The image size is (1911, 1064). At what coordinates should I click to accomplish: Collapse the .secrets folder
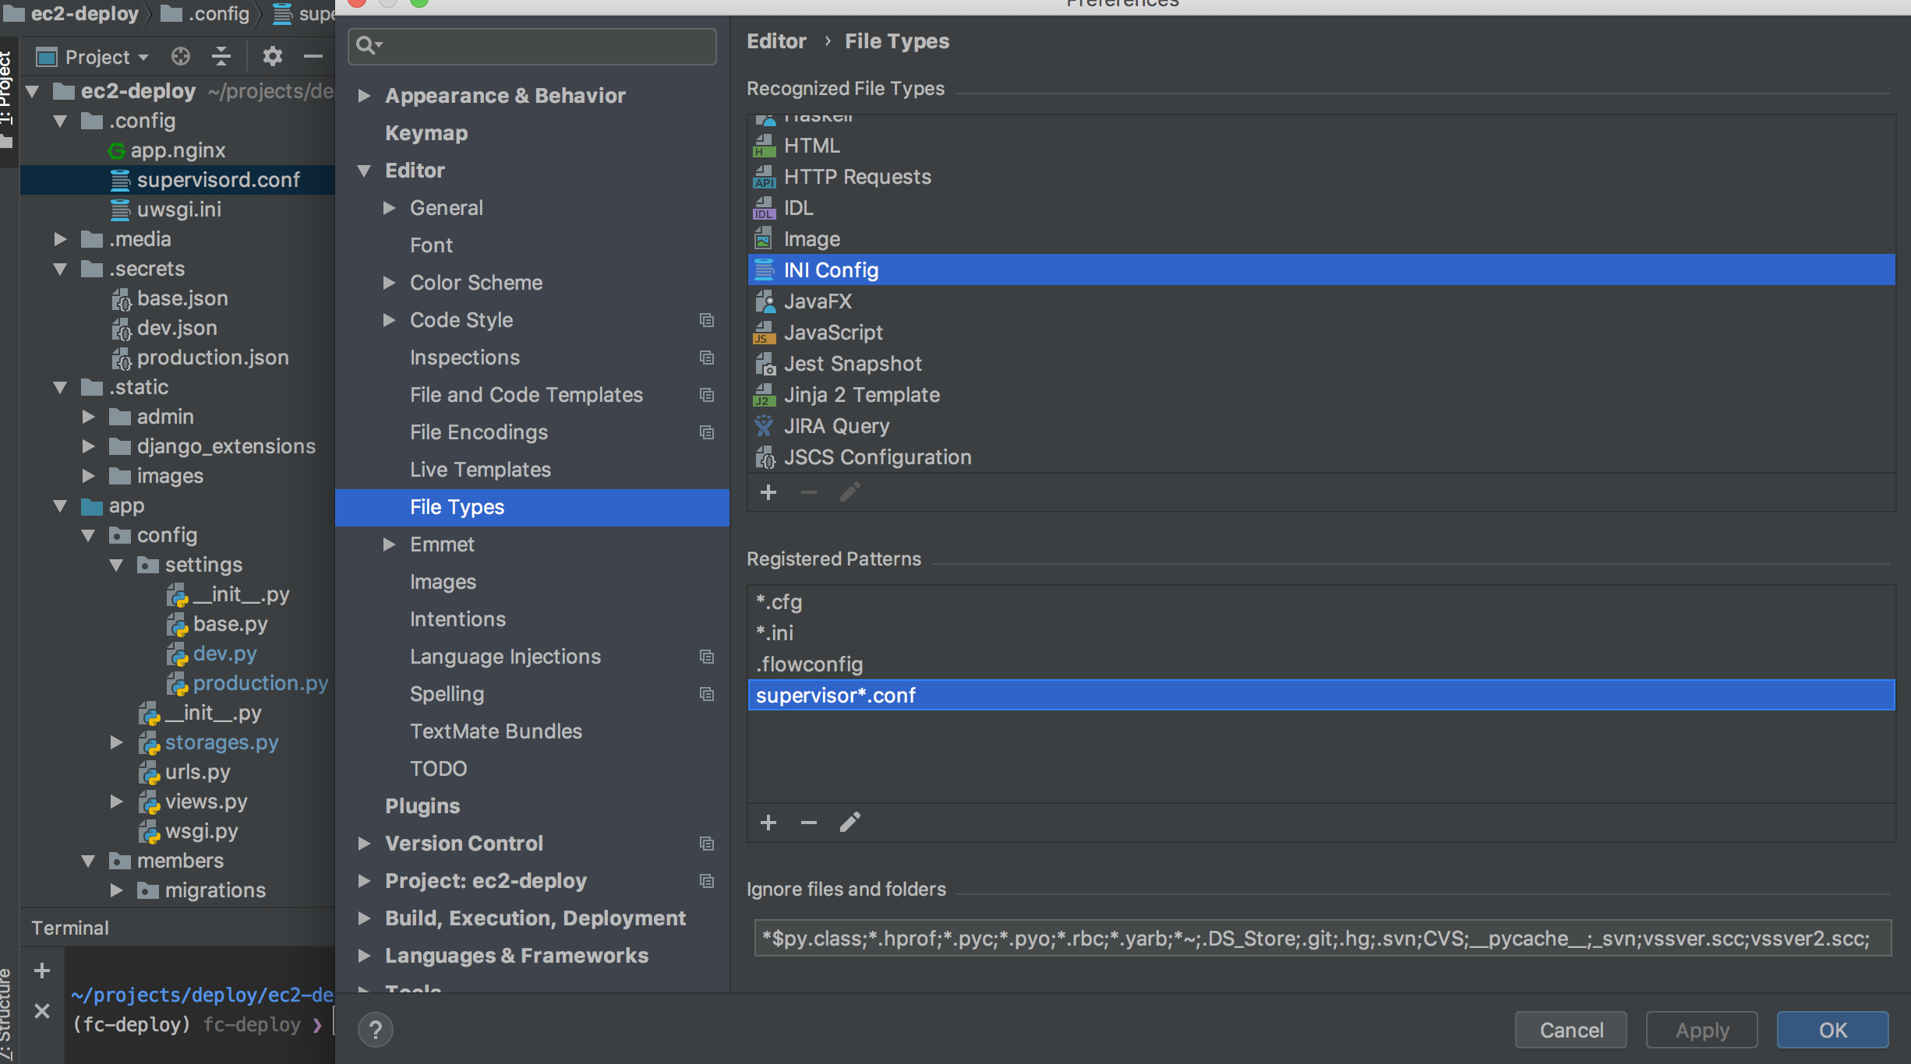pyautogui.click(x=60, y=270)
